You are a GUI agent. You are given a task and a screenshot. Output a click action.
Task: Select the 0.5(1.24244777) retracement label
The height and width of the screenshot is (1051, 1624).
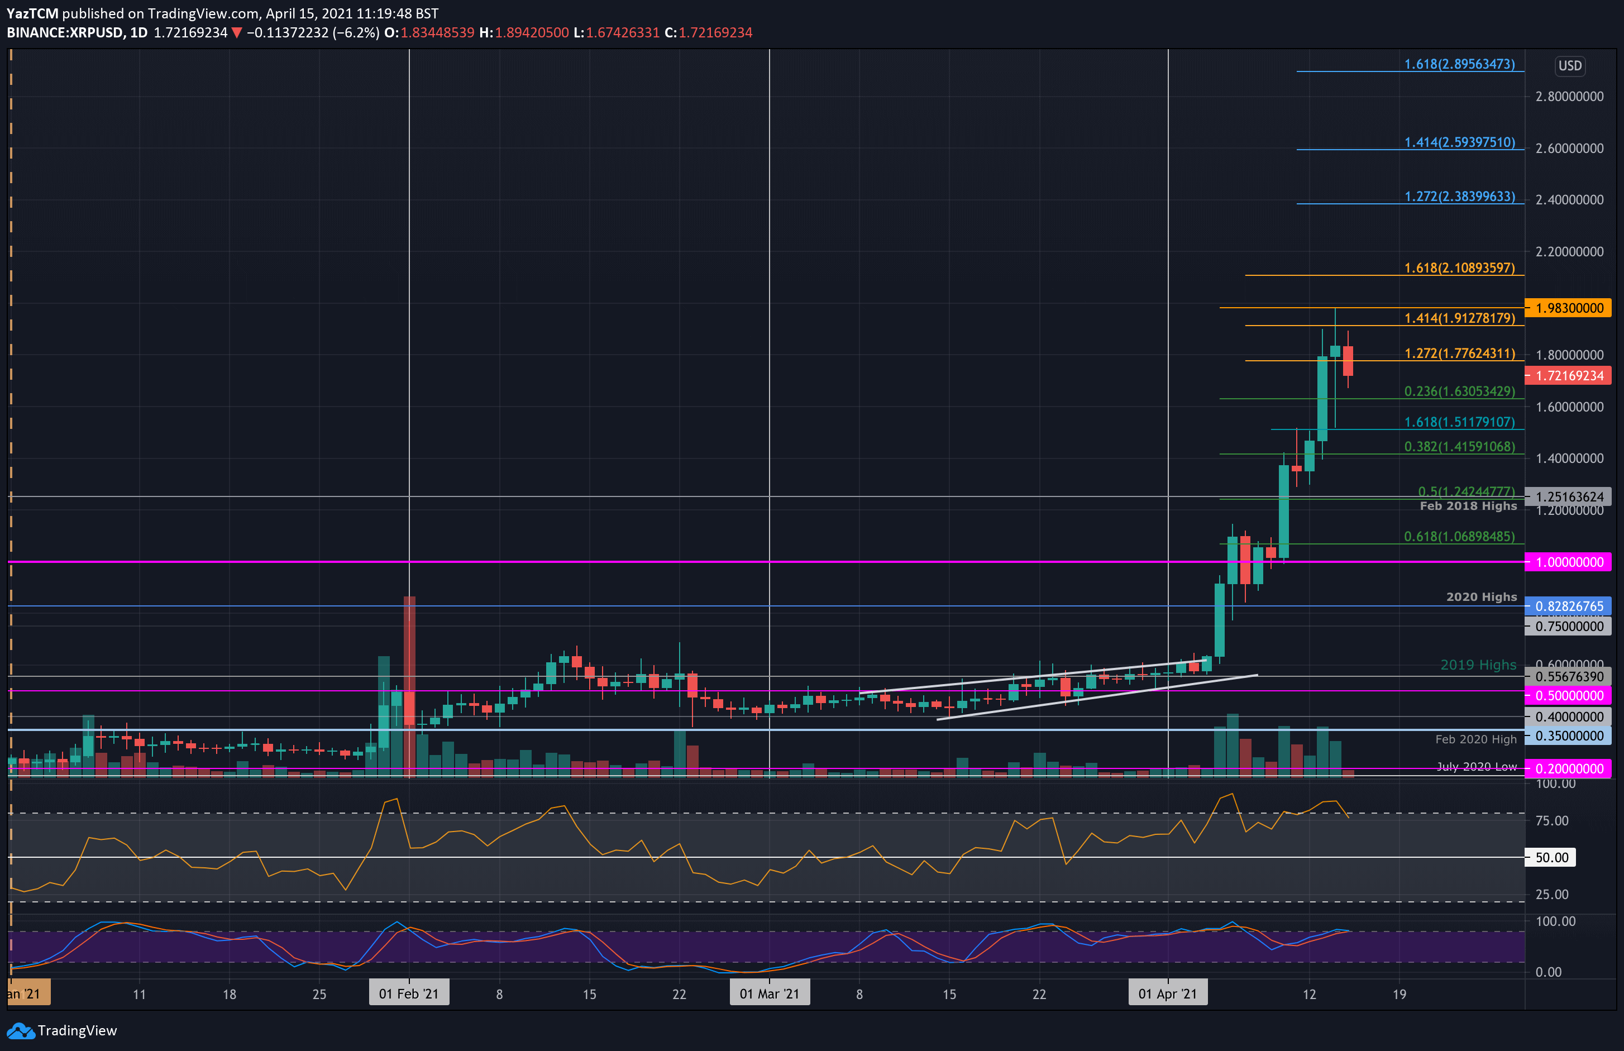tap(1466, 491)
